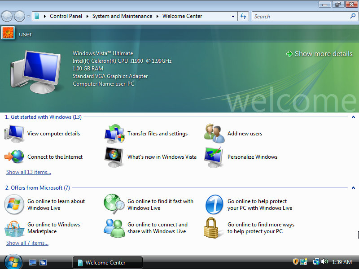Click the What's new in Windows Vista icon
The width and height of the screenshot is (359, 269).
(x=114, y=157)
